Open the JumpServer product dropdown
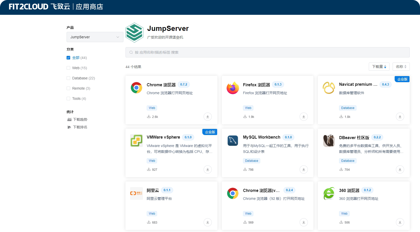Viewport: 420px width, 232px height. coord(95,37)
